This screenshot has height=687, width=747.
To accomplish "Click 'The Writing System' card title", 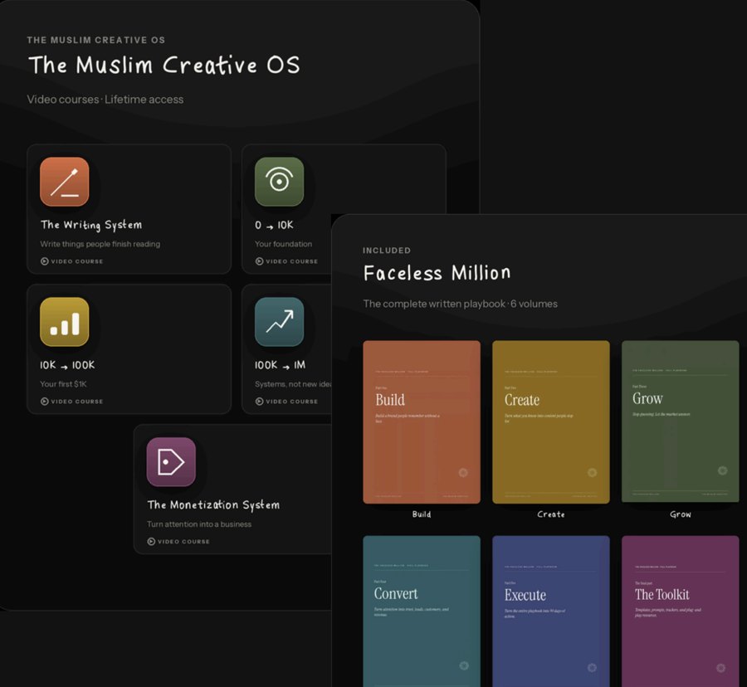I will [91, 225].
